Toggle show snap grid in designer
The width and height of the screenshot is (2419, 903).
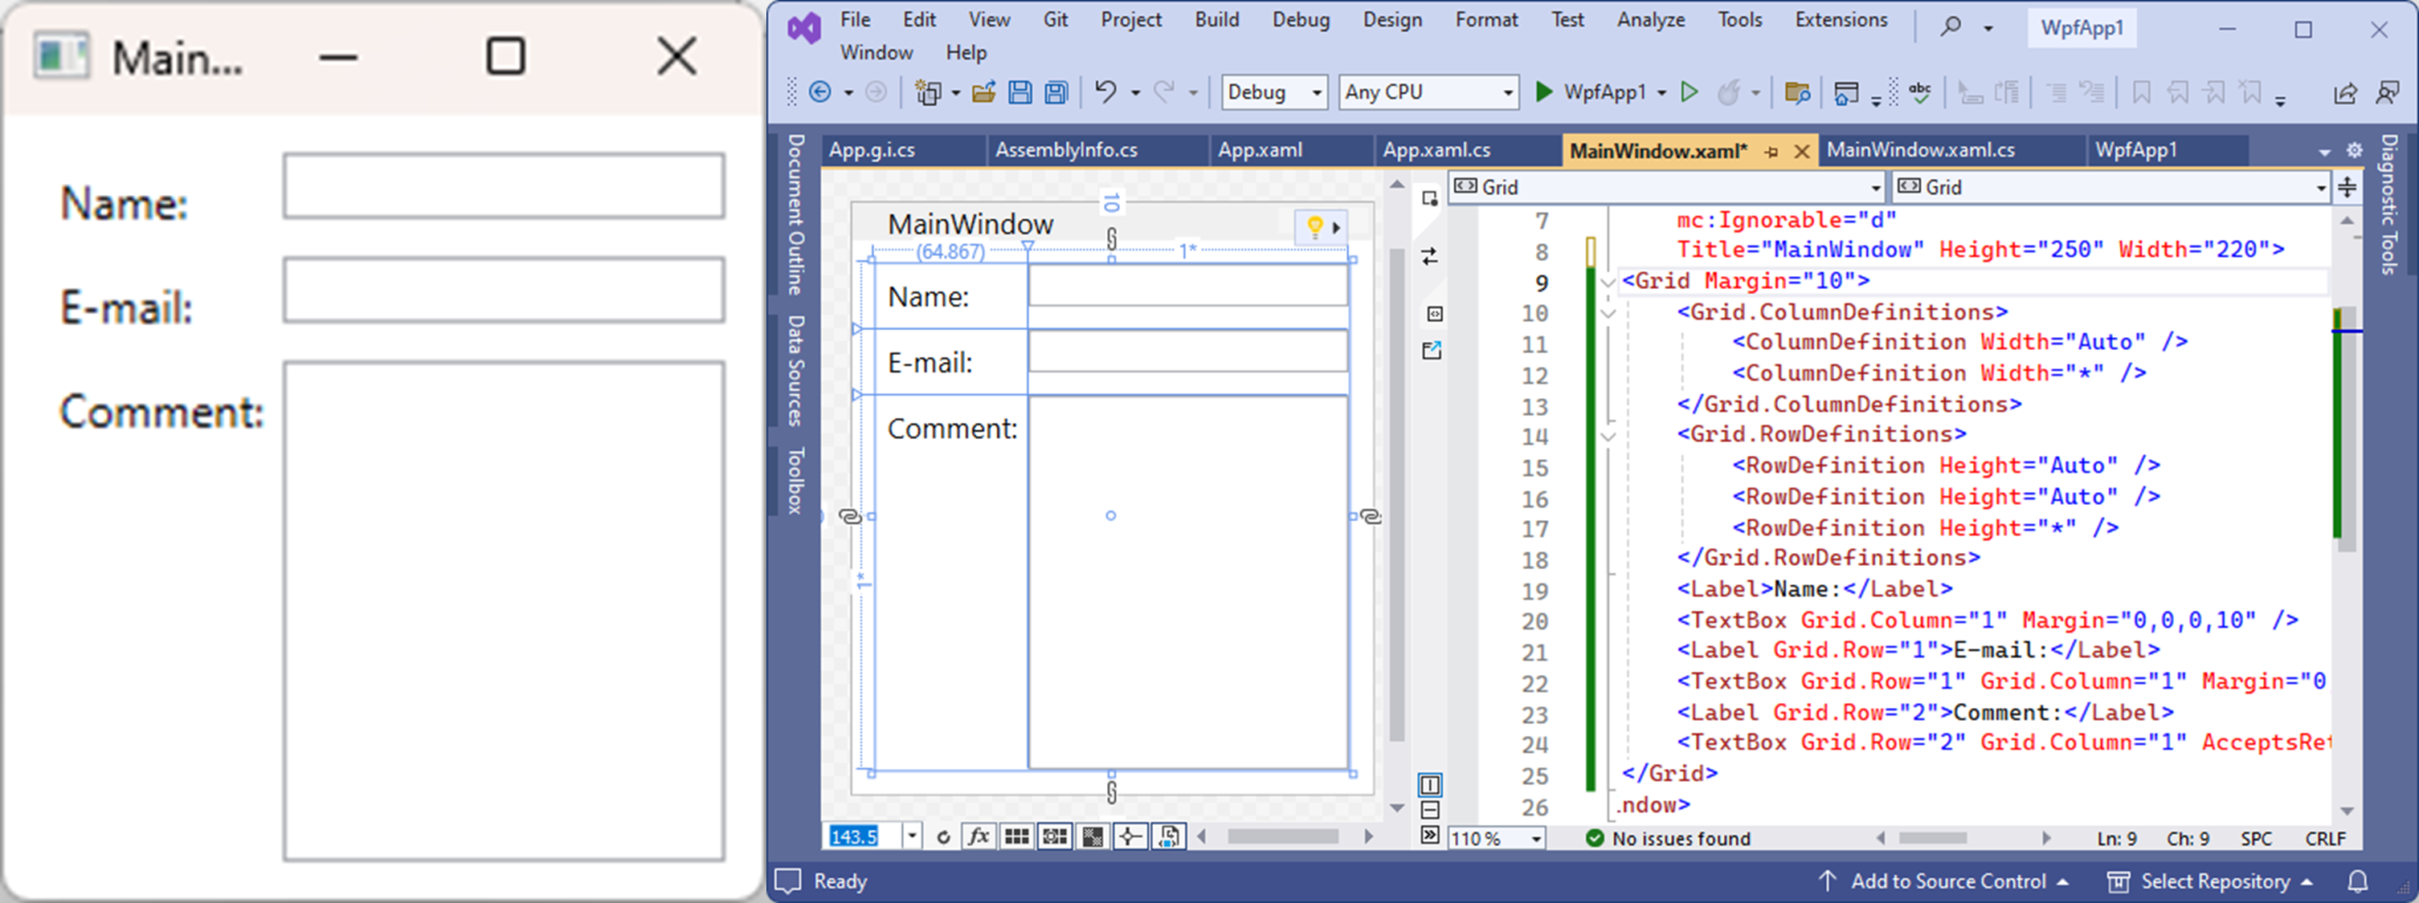pos(1016,836)
